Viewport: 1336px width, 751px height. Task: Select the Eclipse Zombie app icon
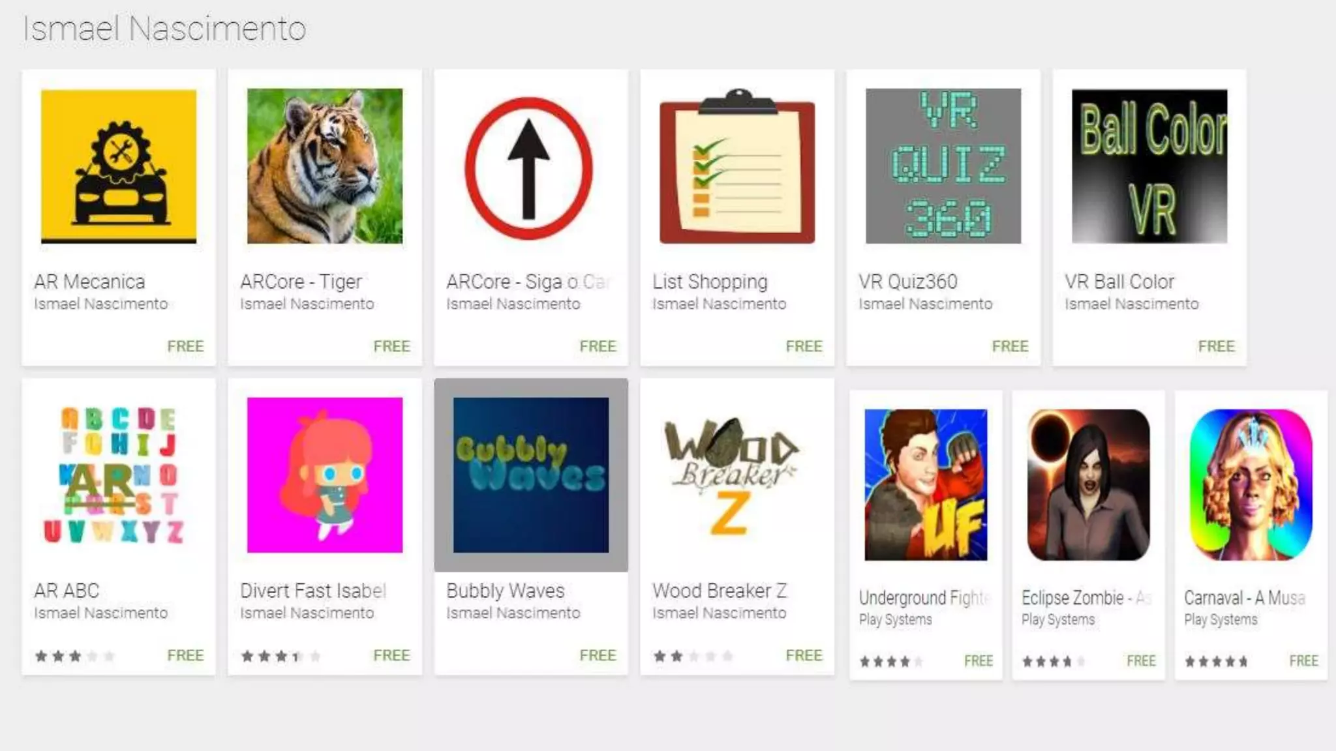(x=1088, y=485)
